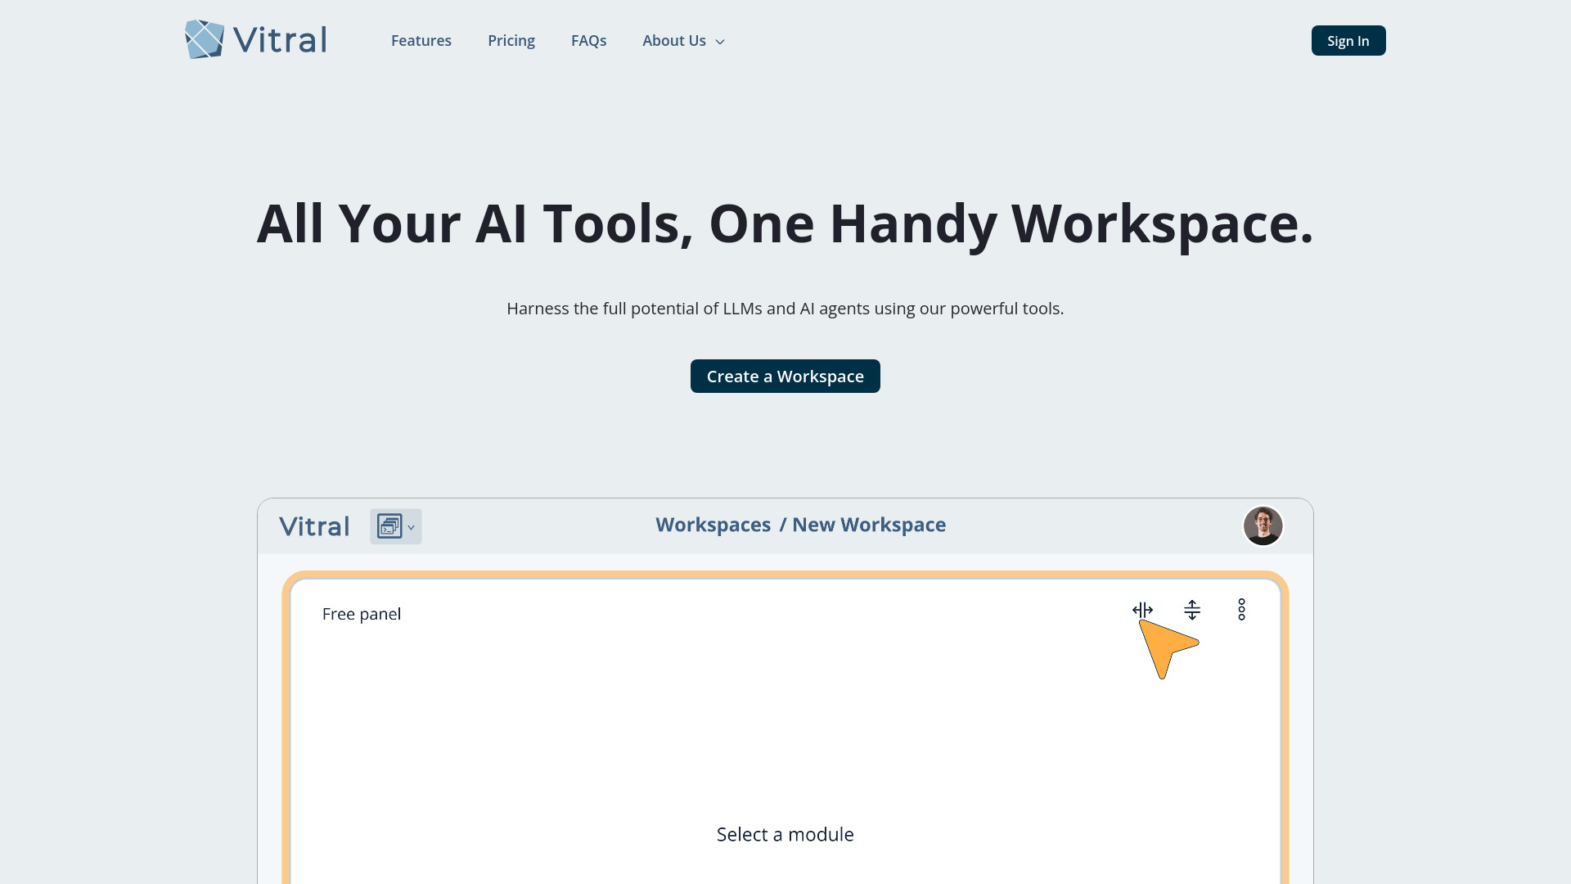1571x884 pixels.
Task: Expand the workspace panel type dropdown
Action: 396,527
